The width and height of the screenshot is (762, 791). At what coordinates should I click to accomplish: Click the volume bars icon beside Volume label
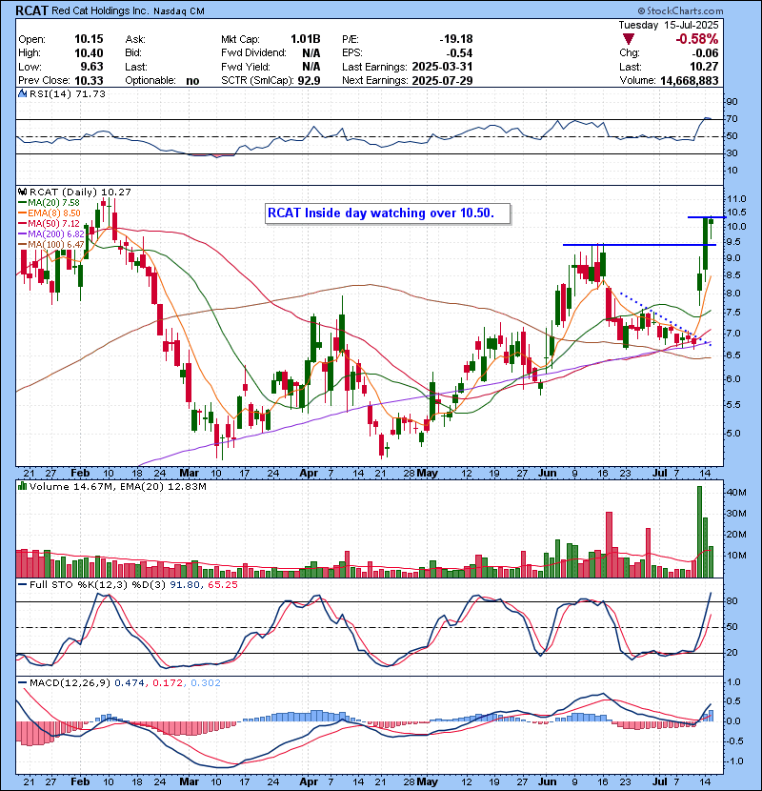pos(22,486)
